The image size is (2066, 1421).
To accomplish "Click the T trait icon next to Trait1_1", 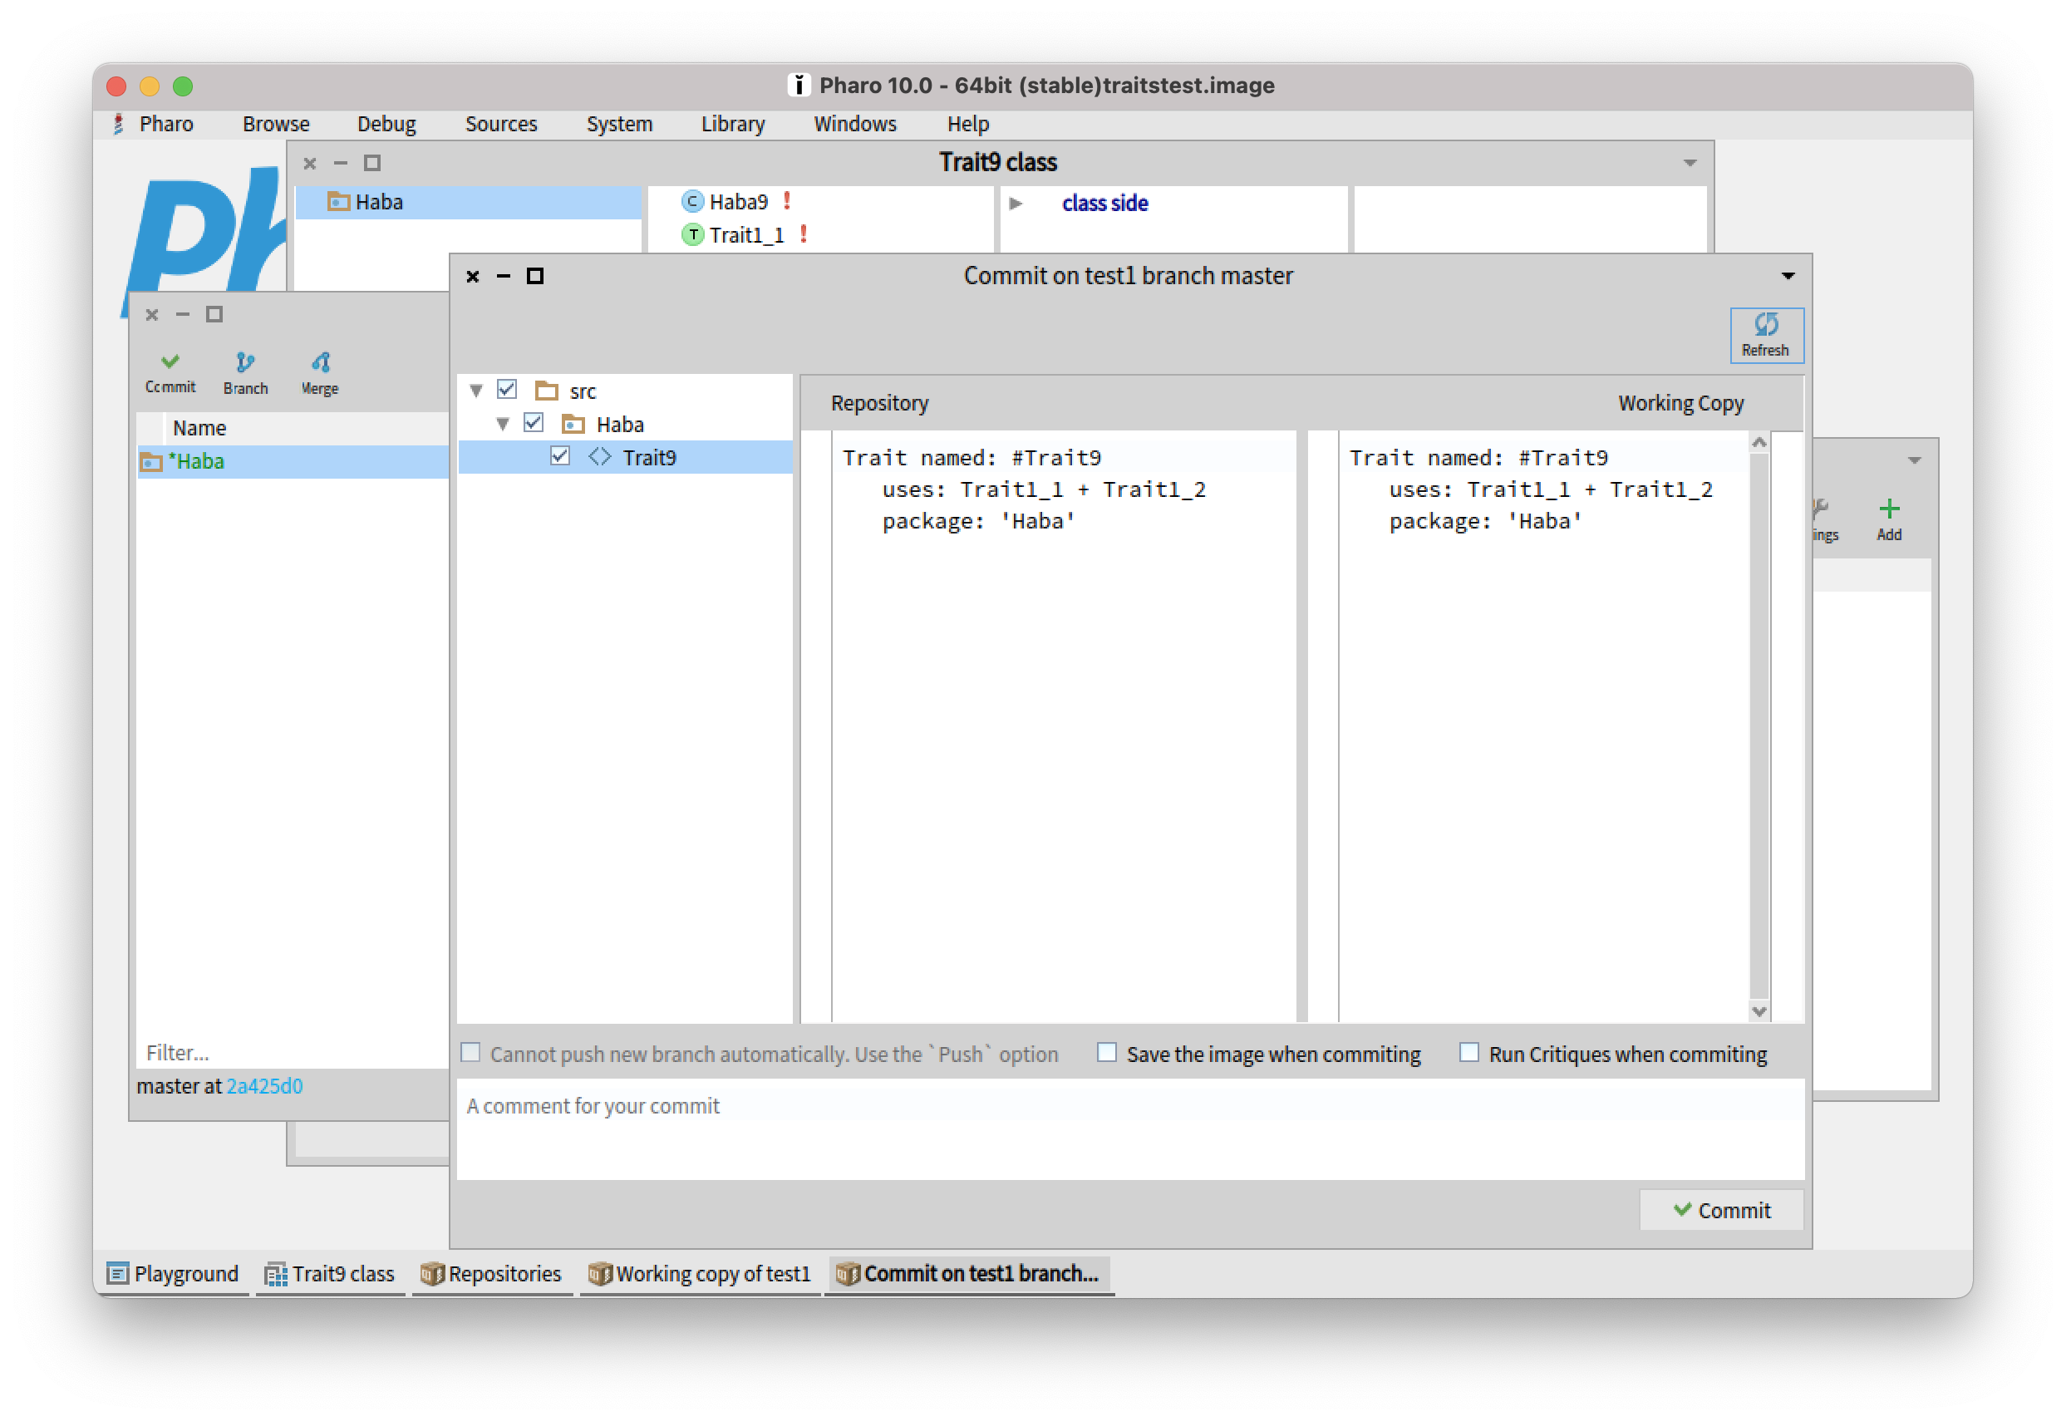I will (x=693, y=235).
